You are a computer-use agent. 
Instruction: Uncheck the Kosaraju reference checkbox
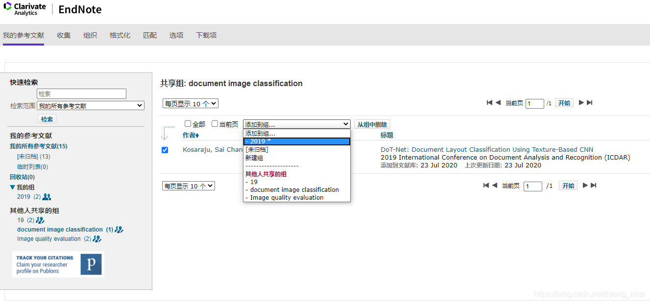point(165,150)
